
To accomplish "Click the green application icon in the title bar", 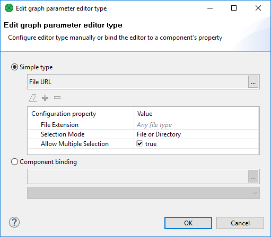I will pyautogui.click(x=9, y=8).
